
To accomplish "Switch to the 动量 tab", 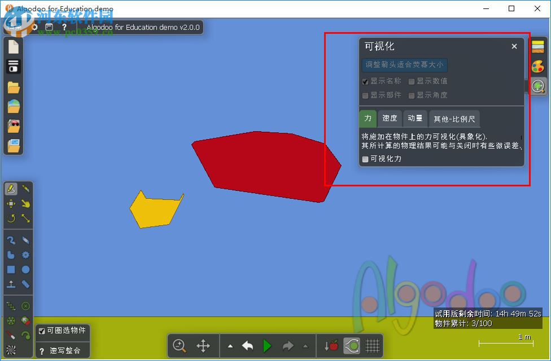I will click(415, 118).
